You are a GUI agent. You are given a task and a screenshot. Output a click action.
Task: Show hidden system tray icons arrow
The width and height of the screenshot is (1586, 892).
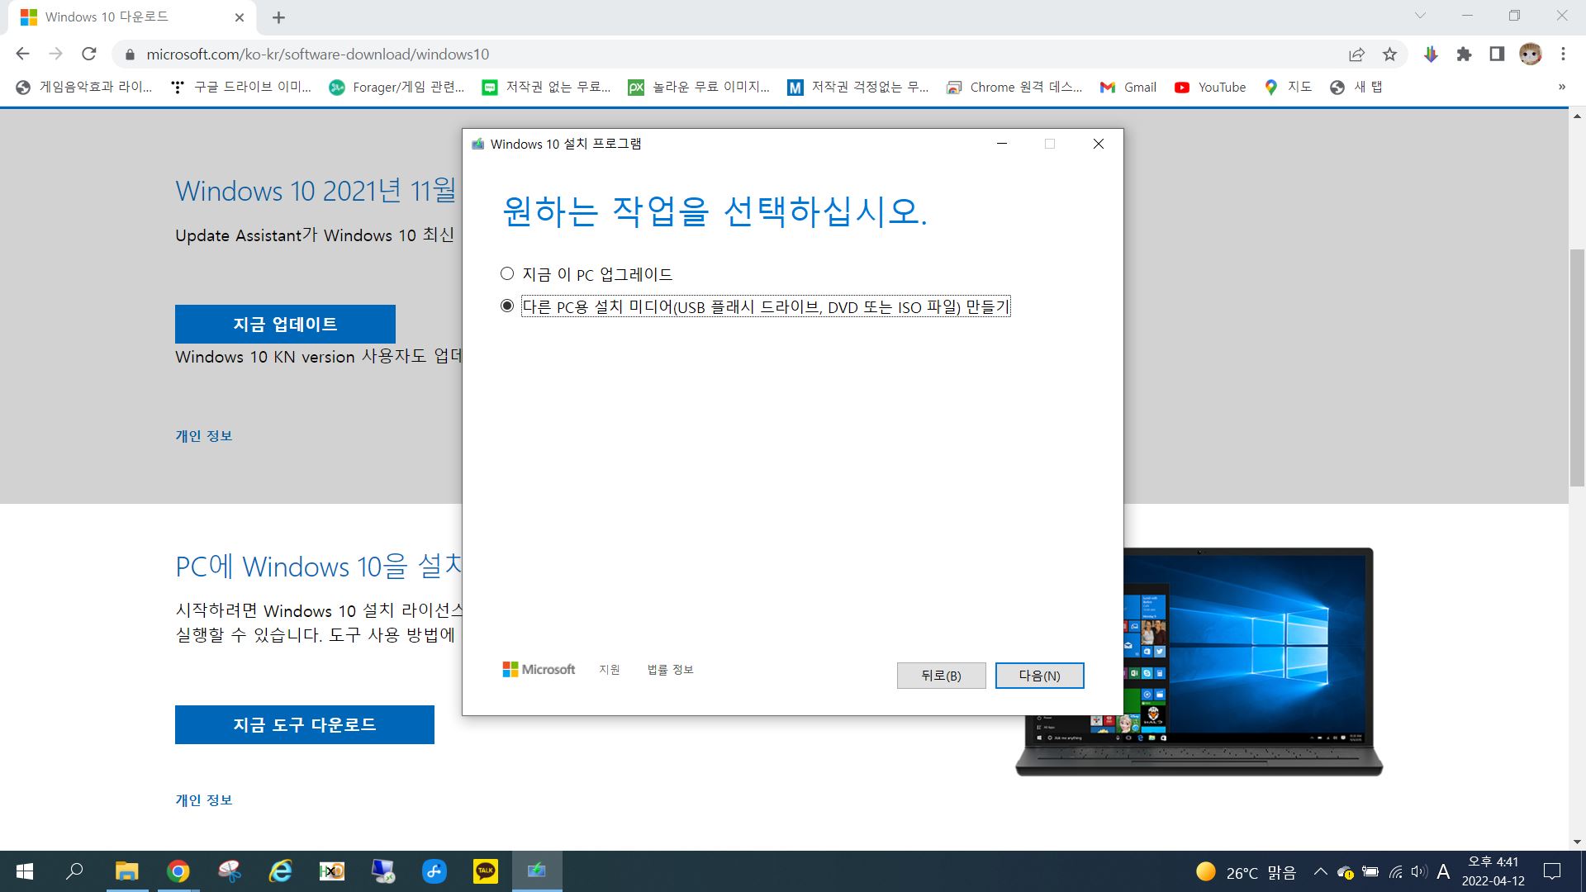[1320, 872]
